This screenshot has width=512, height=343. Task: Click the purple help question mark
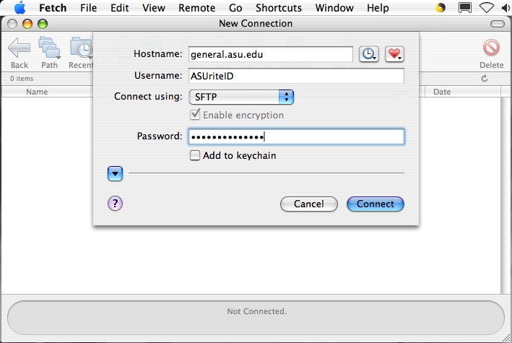[115, 204]
